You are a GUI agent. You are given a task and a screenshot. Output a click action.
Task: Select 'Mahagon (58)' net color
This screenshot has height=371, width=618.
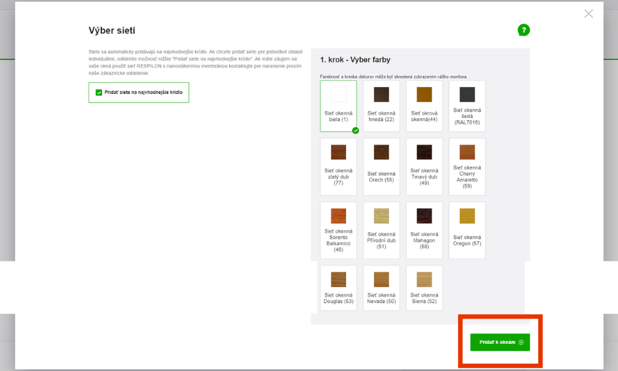click(x=424, y=230)
